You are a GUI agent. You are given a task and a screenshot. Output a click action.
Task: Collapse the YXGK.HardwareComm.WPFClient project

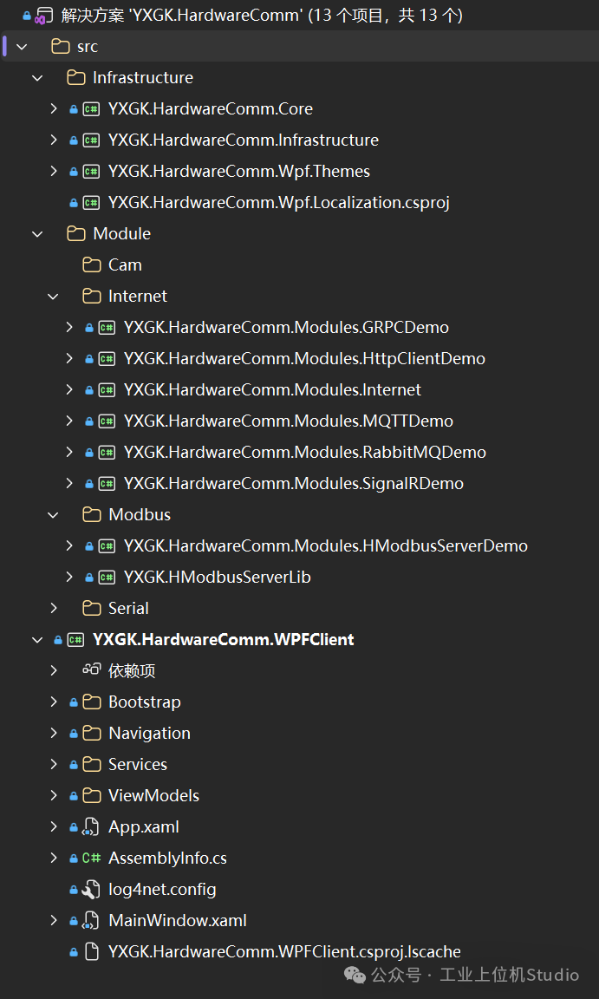(37, 640)
